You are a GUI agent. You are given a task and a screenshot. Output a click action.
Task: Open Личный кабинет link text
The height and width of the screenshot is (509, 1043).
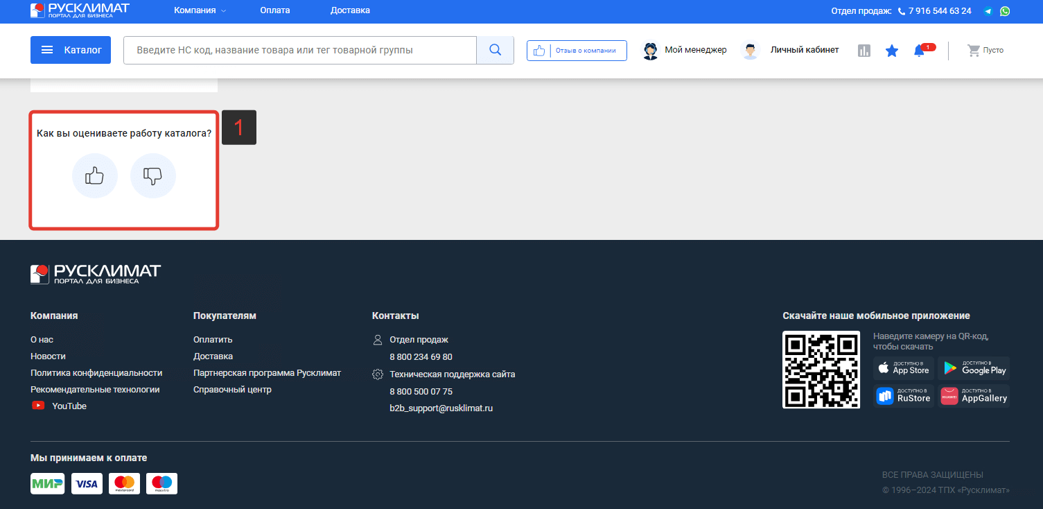(805, 50)
